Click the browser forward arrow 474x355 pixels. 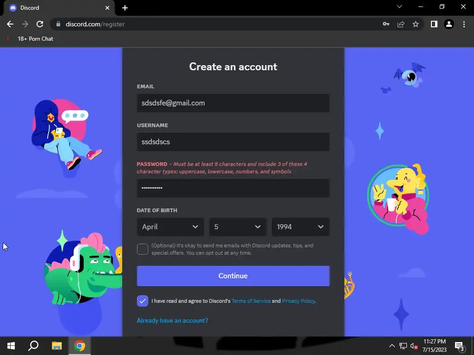click(25, 24)
